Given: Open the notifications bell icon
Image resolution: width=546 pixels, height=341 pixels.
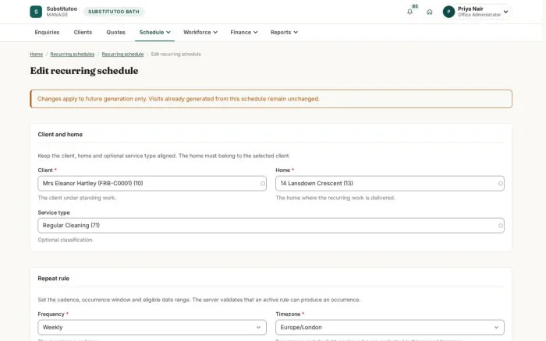Looking at the screenshot, I should point(409,12).
